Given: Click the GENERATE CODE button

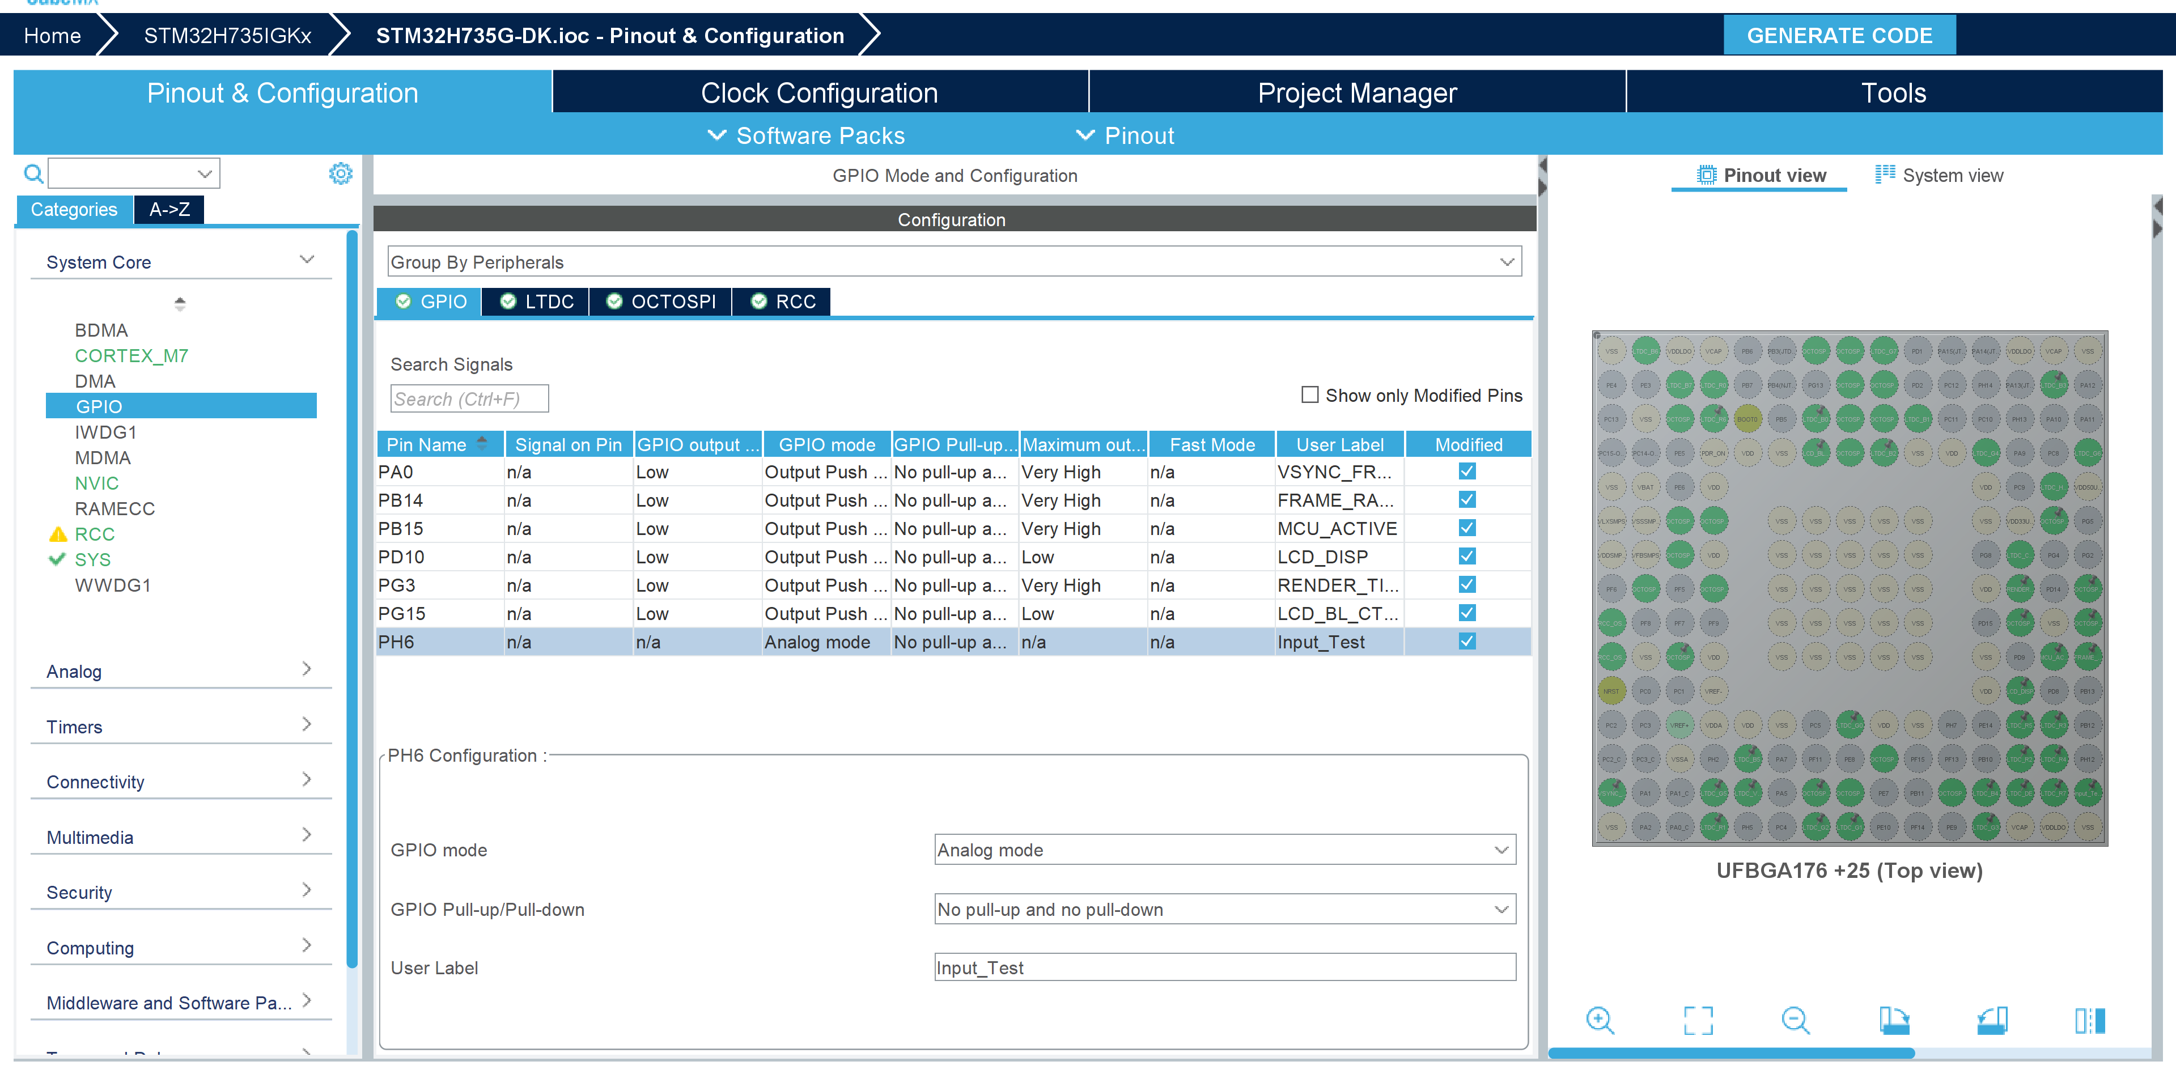Looking at the screenshot, I should click(1839, 36).
